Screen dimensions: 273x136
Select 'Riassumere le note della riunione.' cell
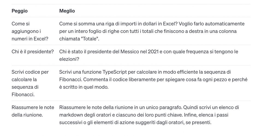(x=33, y=111)
